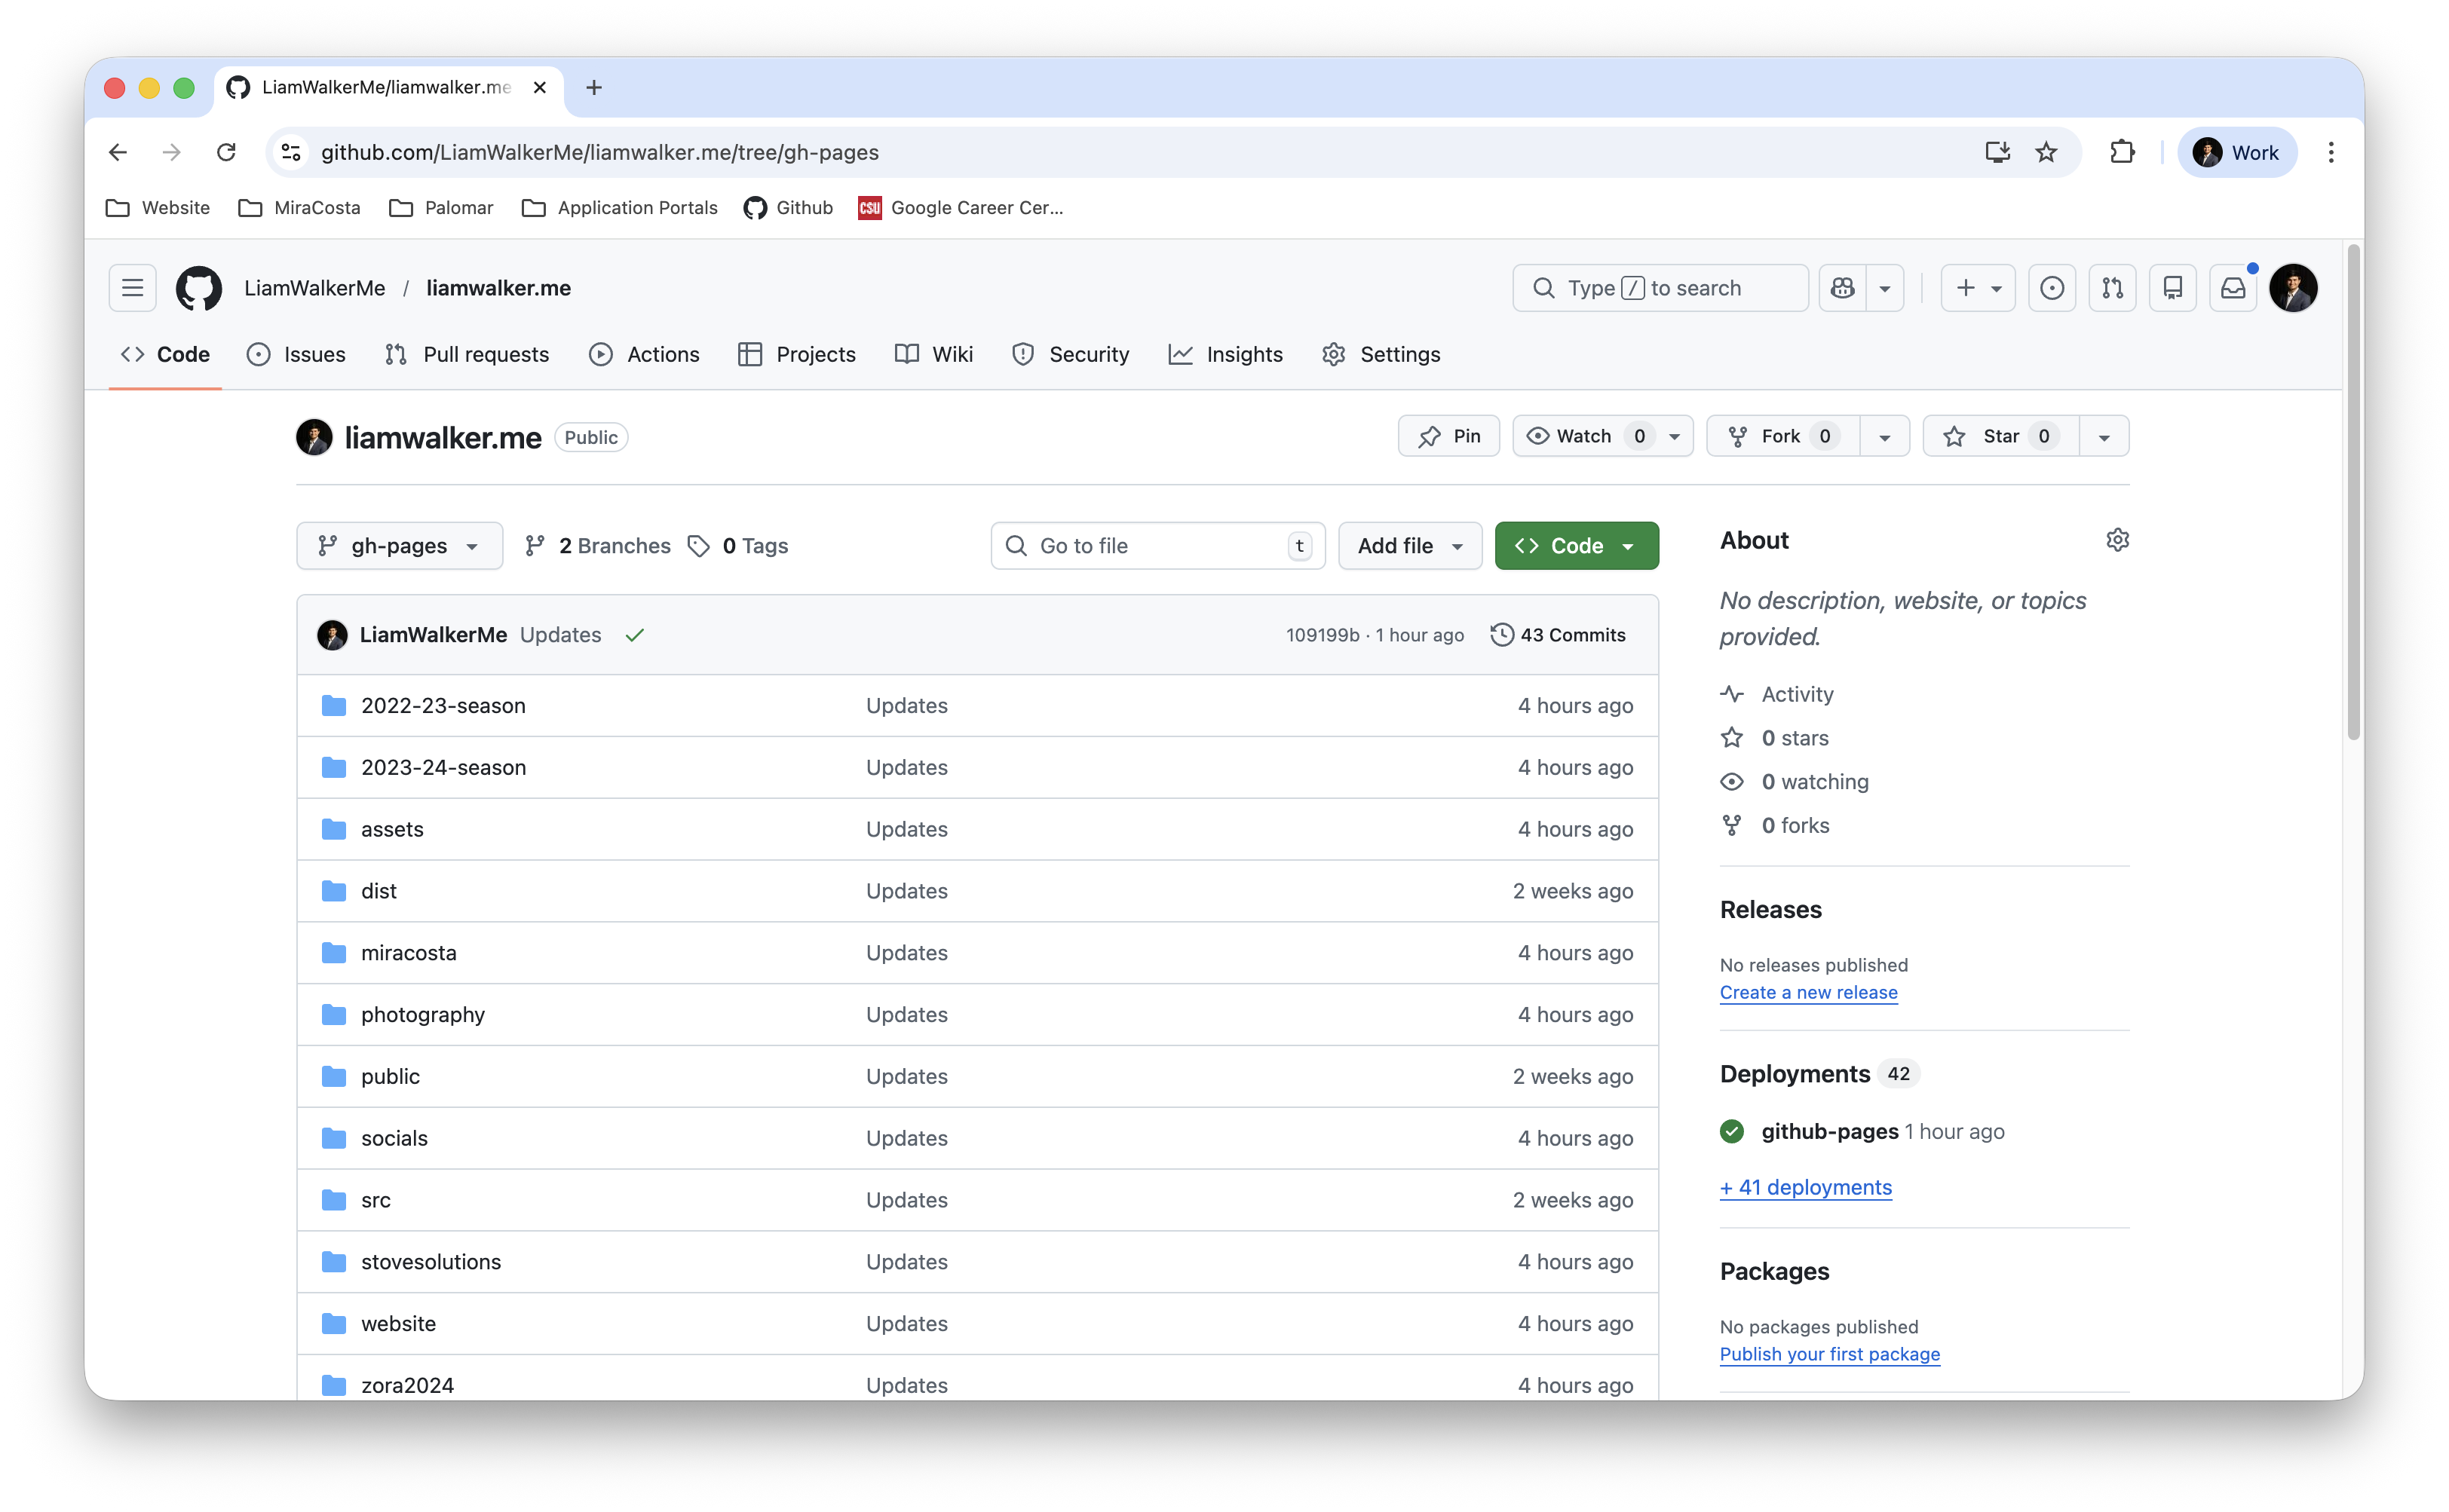View 0 Tags
This screenshot has width=2449, height=1512.
pyautogui.click(x=738, y=546)
